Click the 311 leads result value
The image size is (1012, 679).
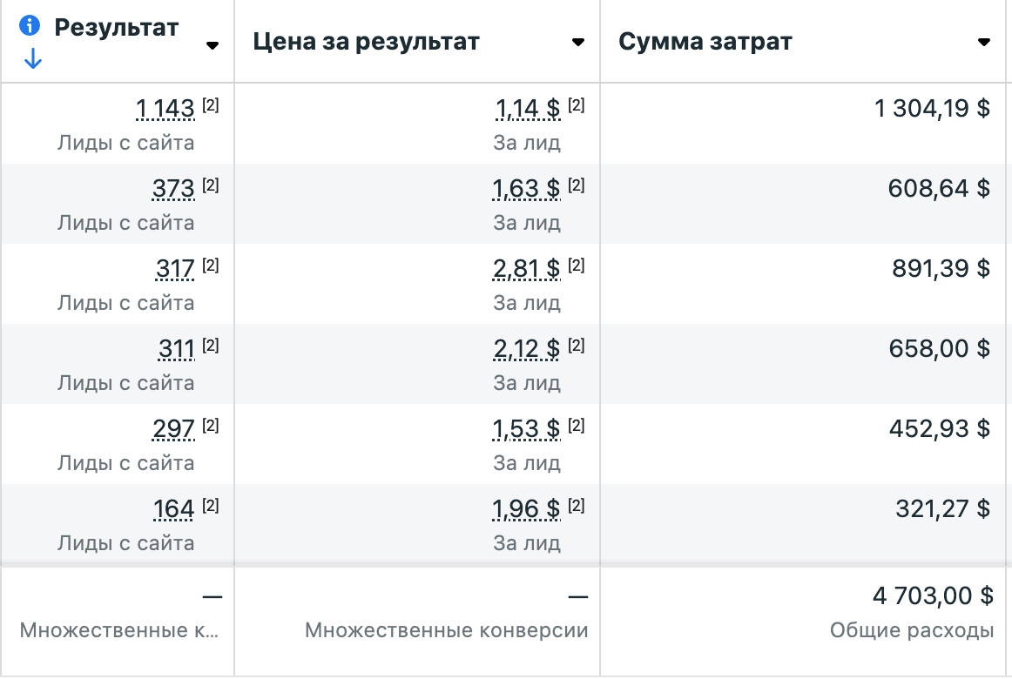tap(177, 349)
